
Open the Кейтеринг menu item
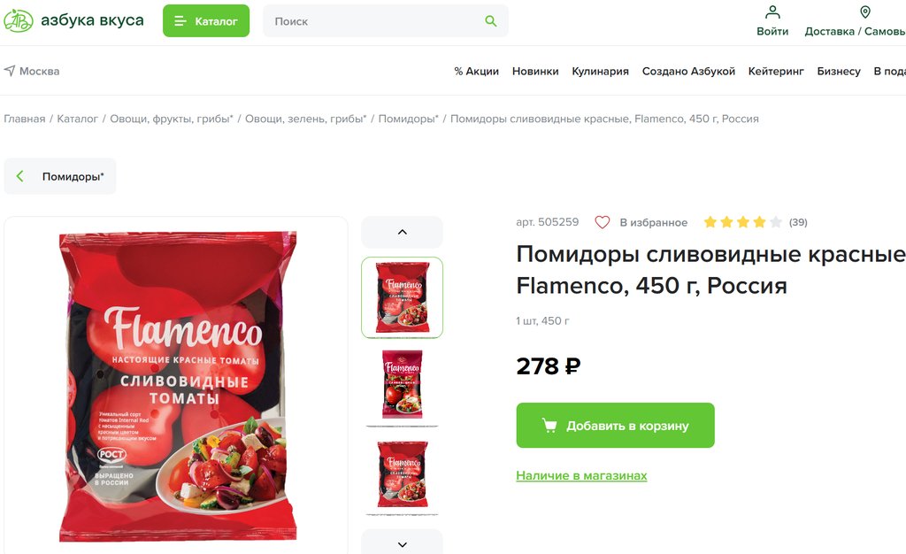click(776, 71)
